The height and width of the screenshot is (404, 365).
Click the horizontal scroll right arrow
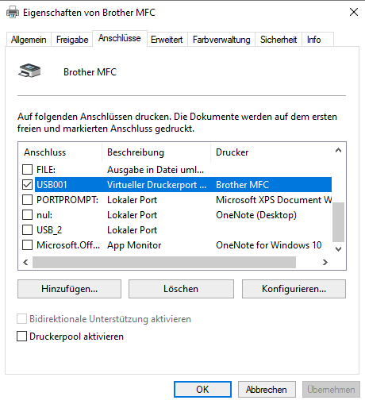tap(325, 262)
